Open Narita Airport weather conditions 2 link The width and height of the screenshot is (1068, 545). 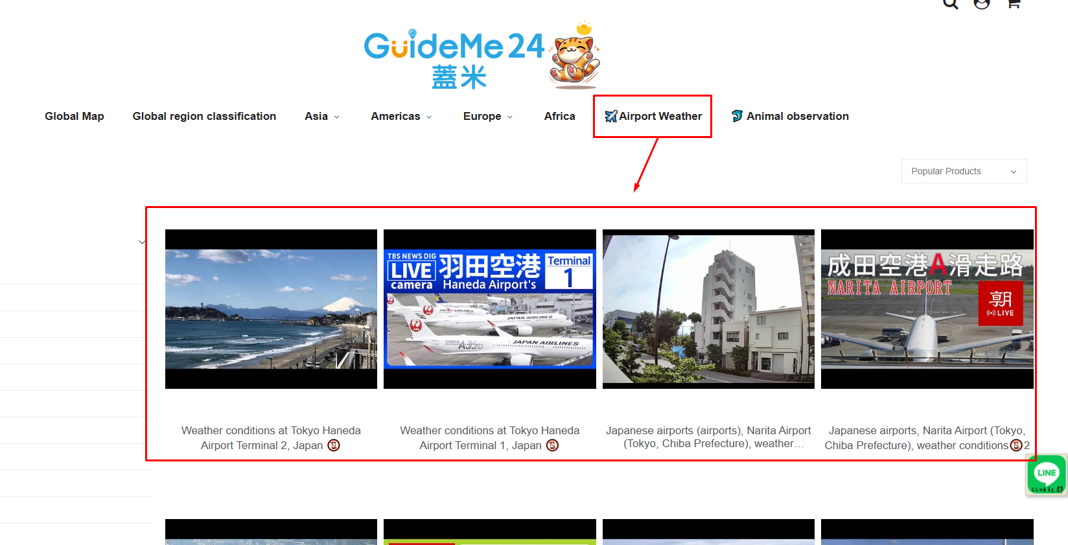point(927,438)
